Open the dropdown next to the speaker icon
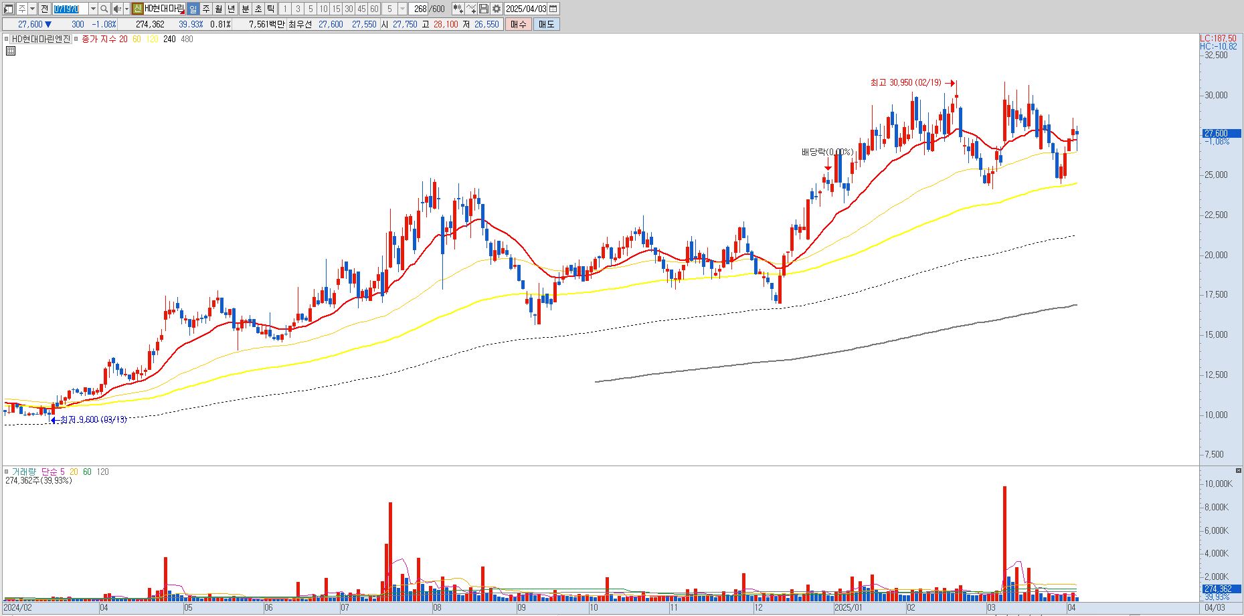Viewport: 1244px width, 616px height. click(126, 9)
